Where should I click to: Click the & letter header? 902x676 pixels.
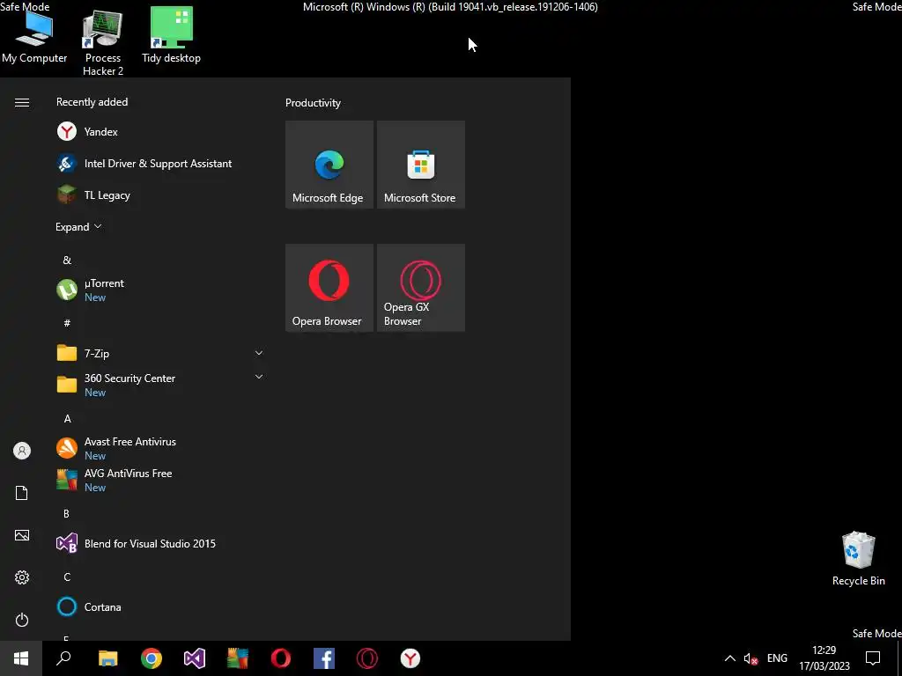(67, 260)
